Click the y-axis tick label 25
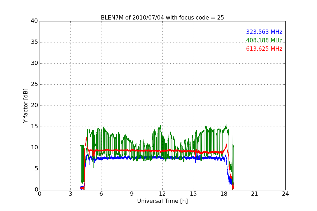317x211 pixels. pyautogui.click(x=34, y=84)
